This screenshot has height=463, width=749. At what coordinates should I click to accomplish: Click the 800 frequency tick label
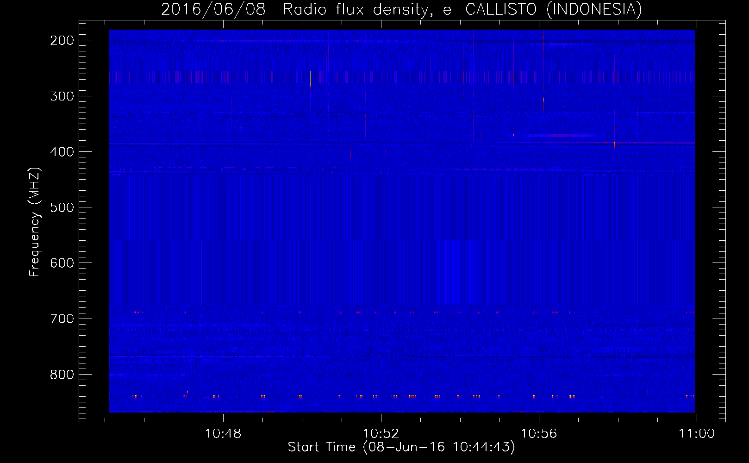pos(62,375)
